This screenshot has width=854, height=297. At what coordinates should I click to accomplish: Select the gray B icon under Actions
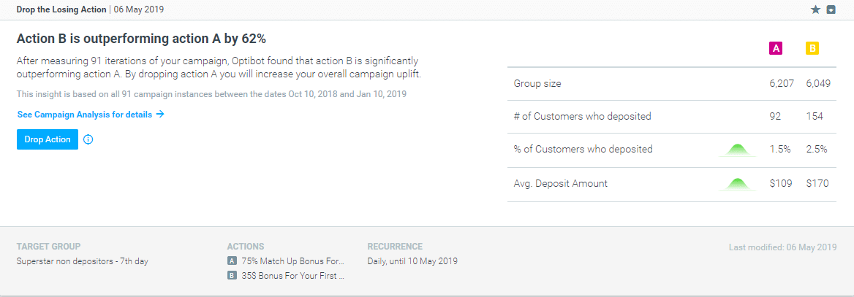coord(232,275)
